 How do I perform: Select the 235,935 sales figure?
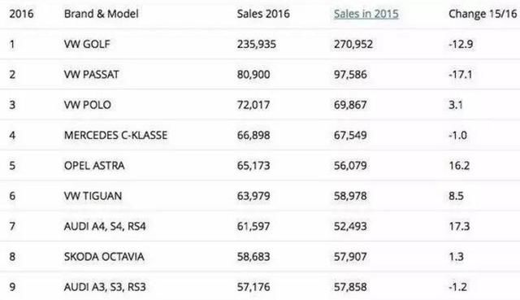click(257, 44)
